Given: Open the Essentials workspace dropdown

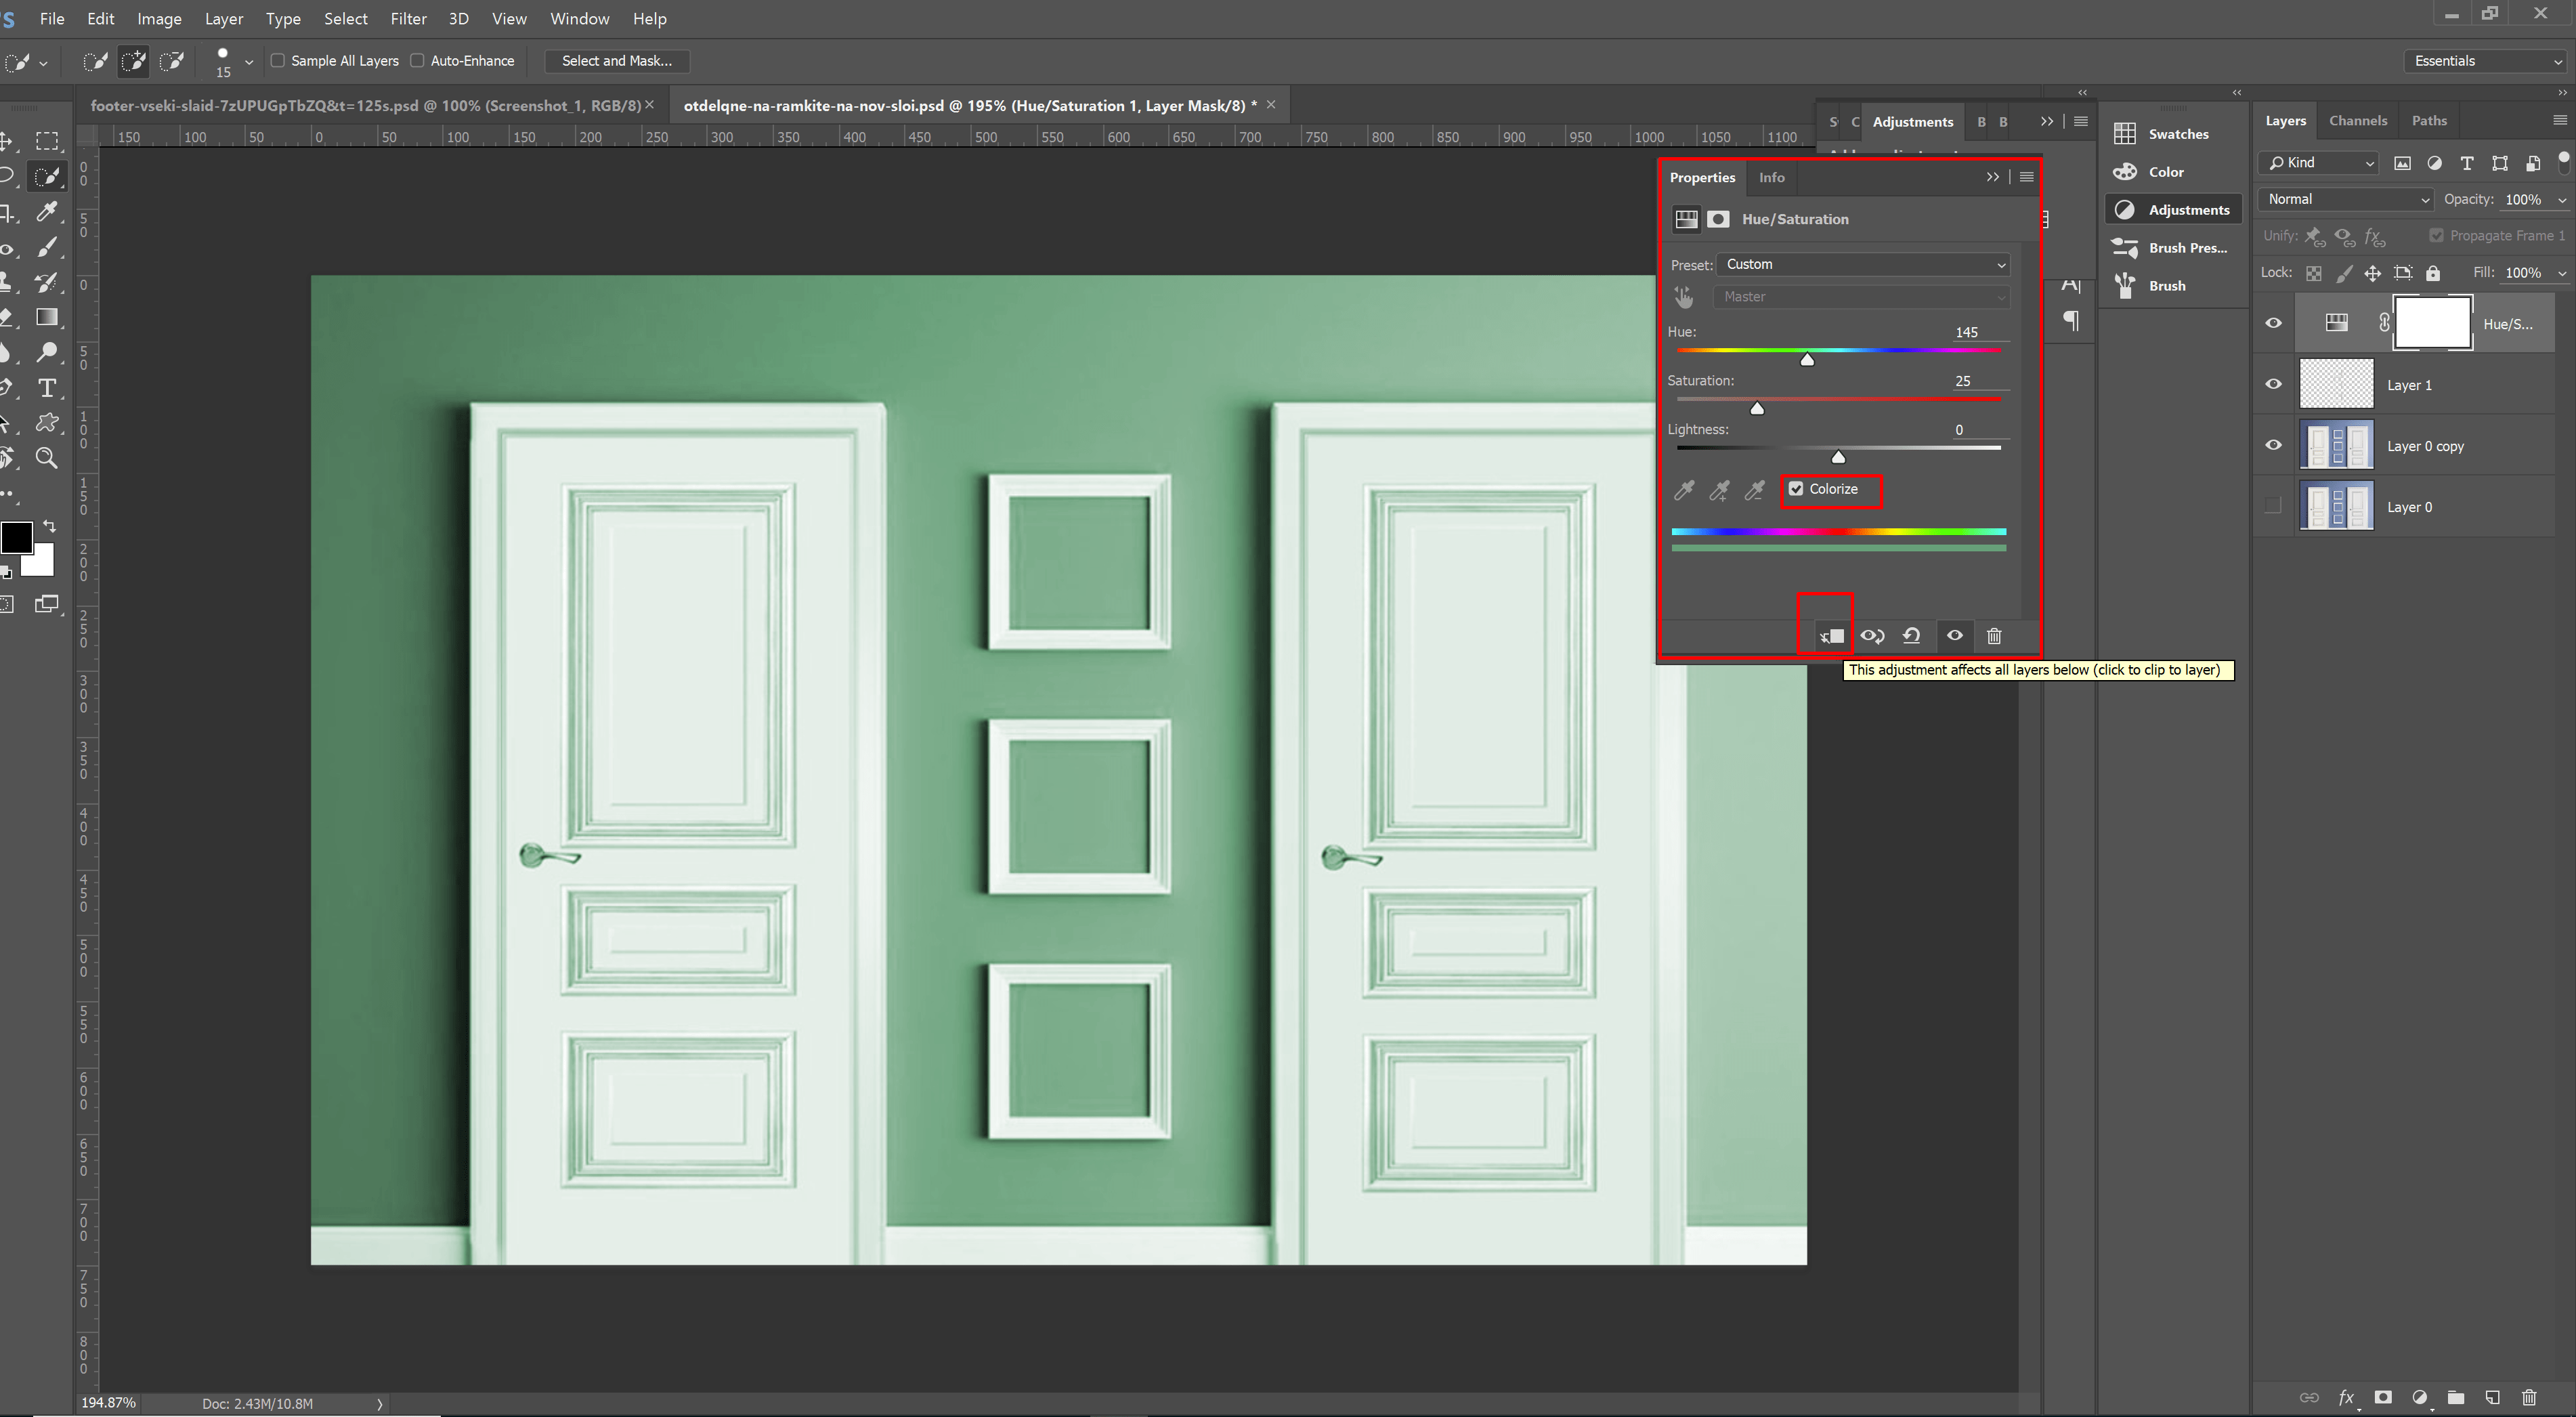Looking at the screenshot, I should point(2486,61).
